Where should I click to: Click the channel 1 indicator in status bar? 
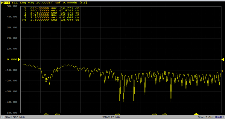(x=2, y=117)
